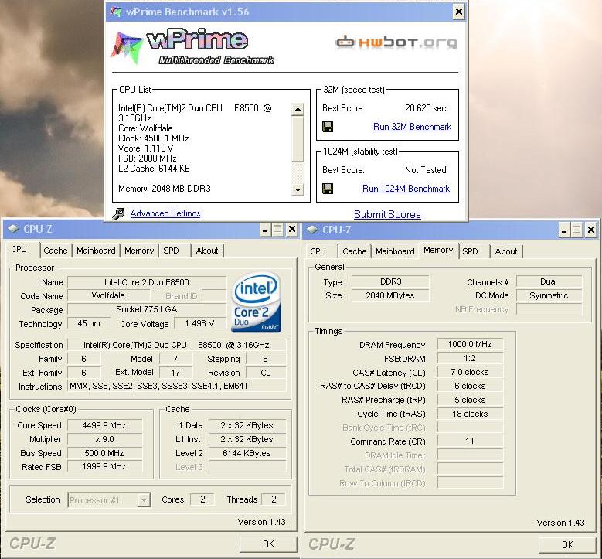The height and width of the screenshot is (559, 602).
Task: Click the Bus Speed value 500.0 MHz
Action: pyautogui.click(x=104, y=453)
